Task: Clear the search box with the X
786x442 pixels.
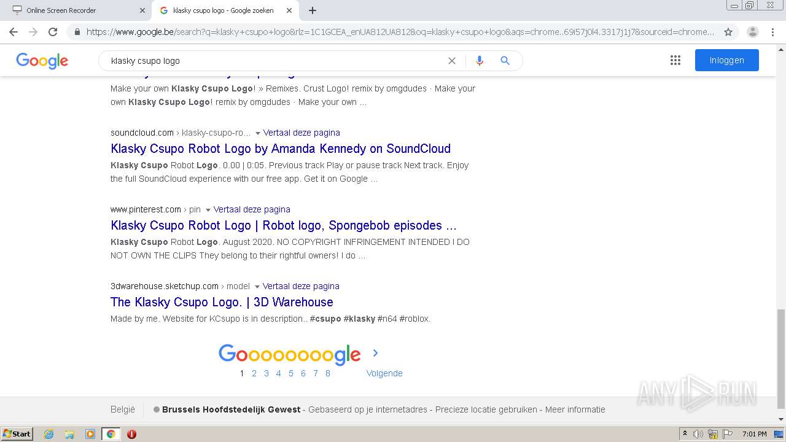Action: 452,61
